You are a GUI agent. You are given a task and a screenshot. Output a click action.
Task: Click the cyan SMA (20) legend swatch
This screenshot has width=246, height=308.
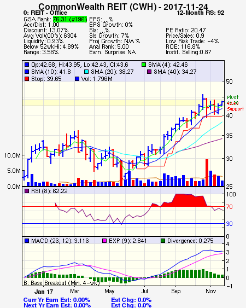coord(86,72)
